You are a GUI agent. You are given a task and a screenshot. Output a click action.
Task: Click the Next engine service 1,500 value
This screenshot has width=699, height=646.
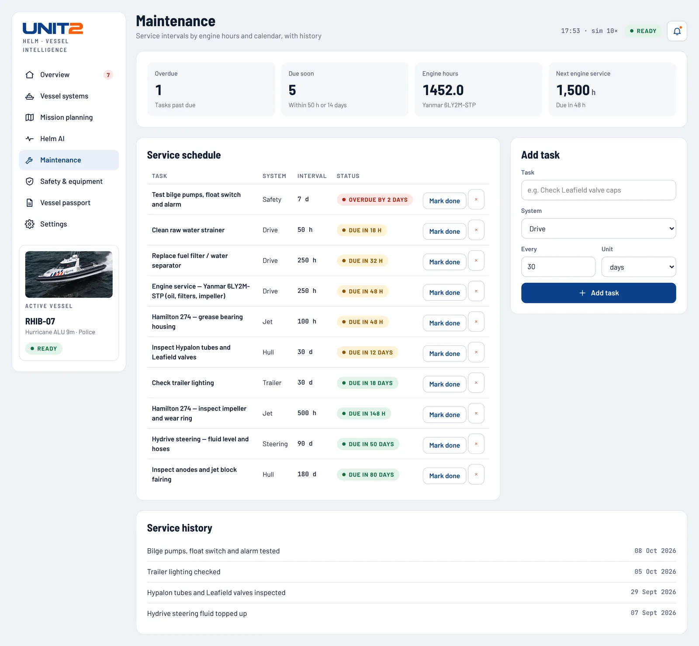pos(576,90)
